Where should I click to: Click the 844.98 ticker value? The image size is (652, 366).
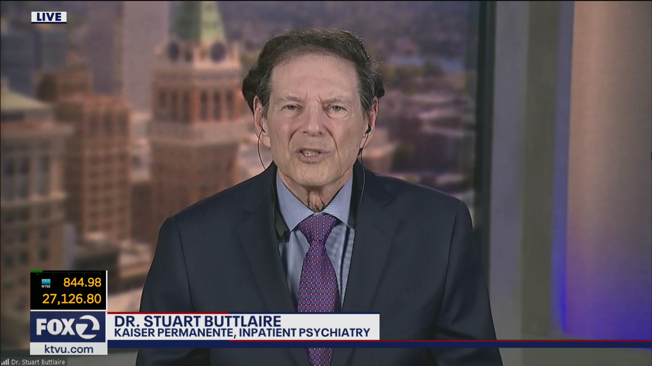coord(82,282)
